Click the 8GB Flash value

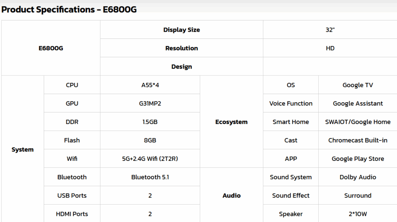150,140
